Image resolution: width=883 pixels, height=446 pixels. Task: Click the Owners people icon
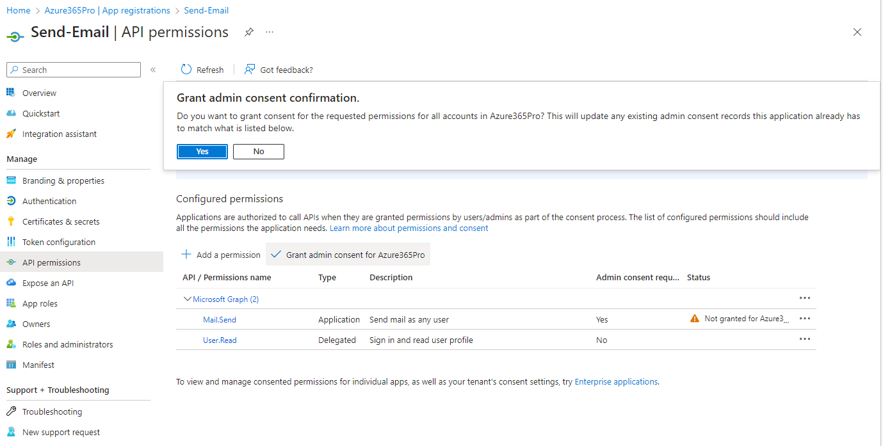pyautogui.click(x=11, y=324)
